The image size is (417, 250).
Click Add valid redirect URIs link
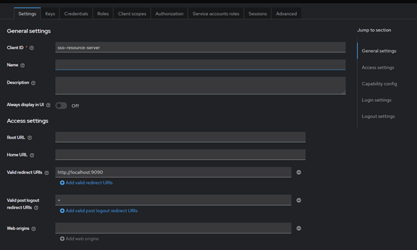pyautogui.click(x=86, y=183)
